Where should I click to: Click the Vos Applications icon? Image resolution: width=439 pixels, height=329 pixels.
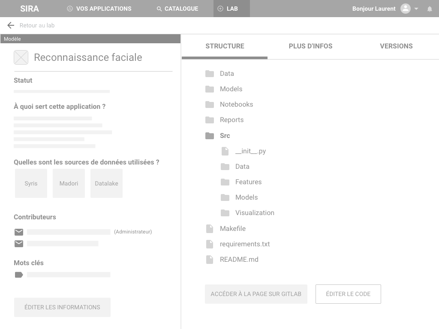pos(70,9)
